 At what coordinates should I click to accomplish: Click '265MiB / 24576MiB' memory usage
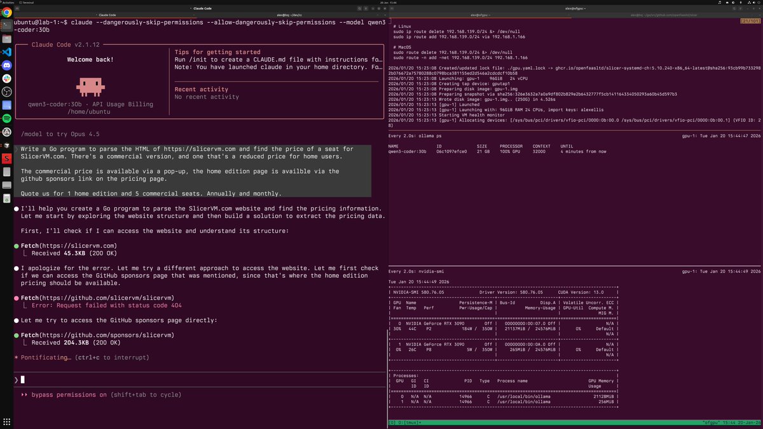coord(533,350)
